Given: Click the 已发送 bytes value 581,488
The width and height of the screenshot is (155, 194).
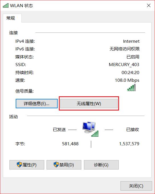Looking at the screenshot, I should (x=70, y=144).
